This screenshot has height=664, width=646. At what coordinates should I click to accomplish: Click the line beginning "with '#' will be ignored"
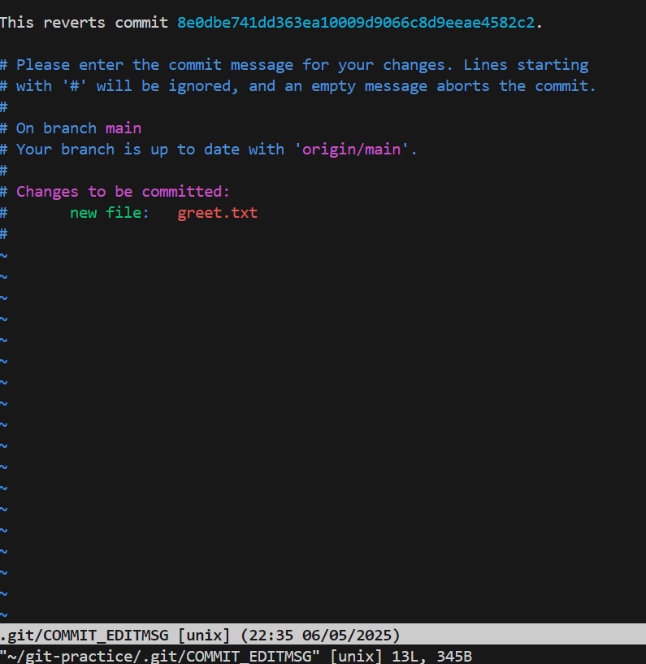click(x=298, y=86)
